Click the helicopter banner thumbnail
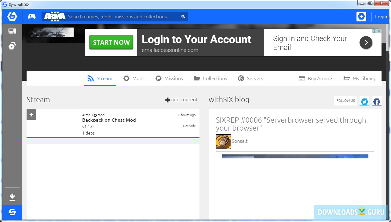The height and width of the screenshot is (222, 391). pyautogui.click(x=50, y=32)
